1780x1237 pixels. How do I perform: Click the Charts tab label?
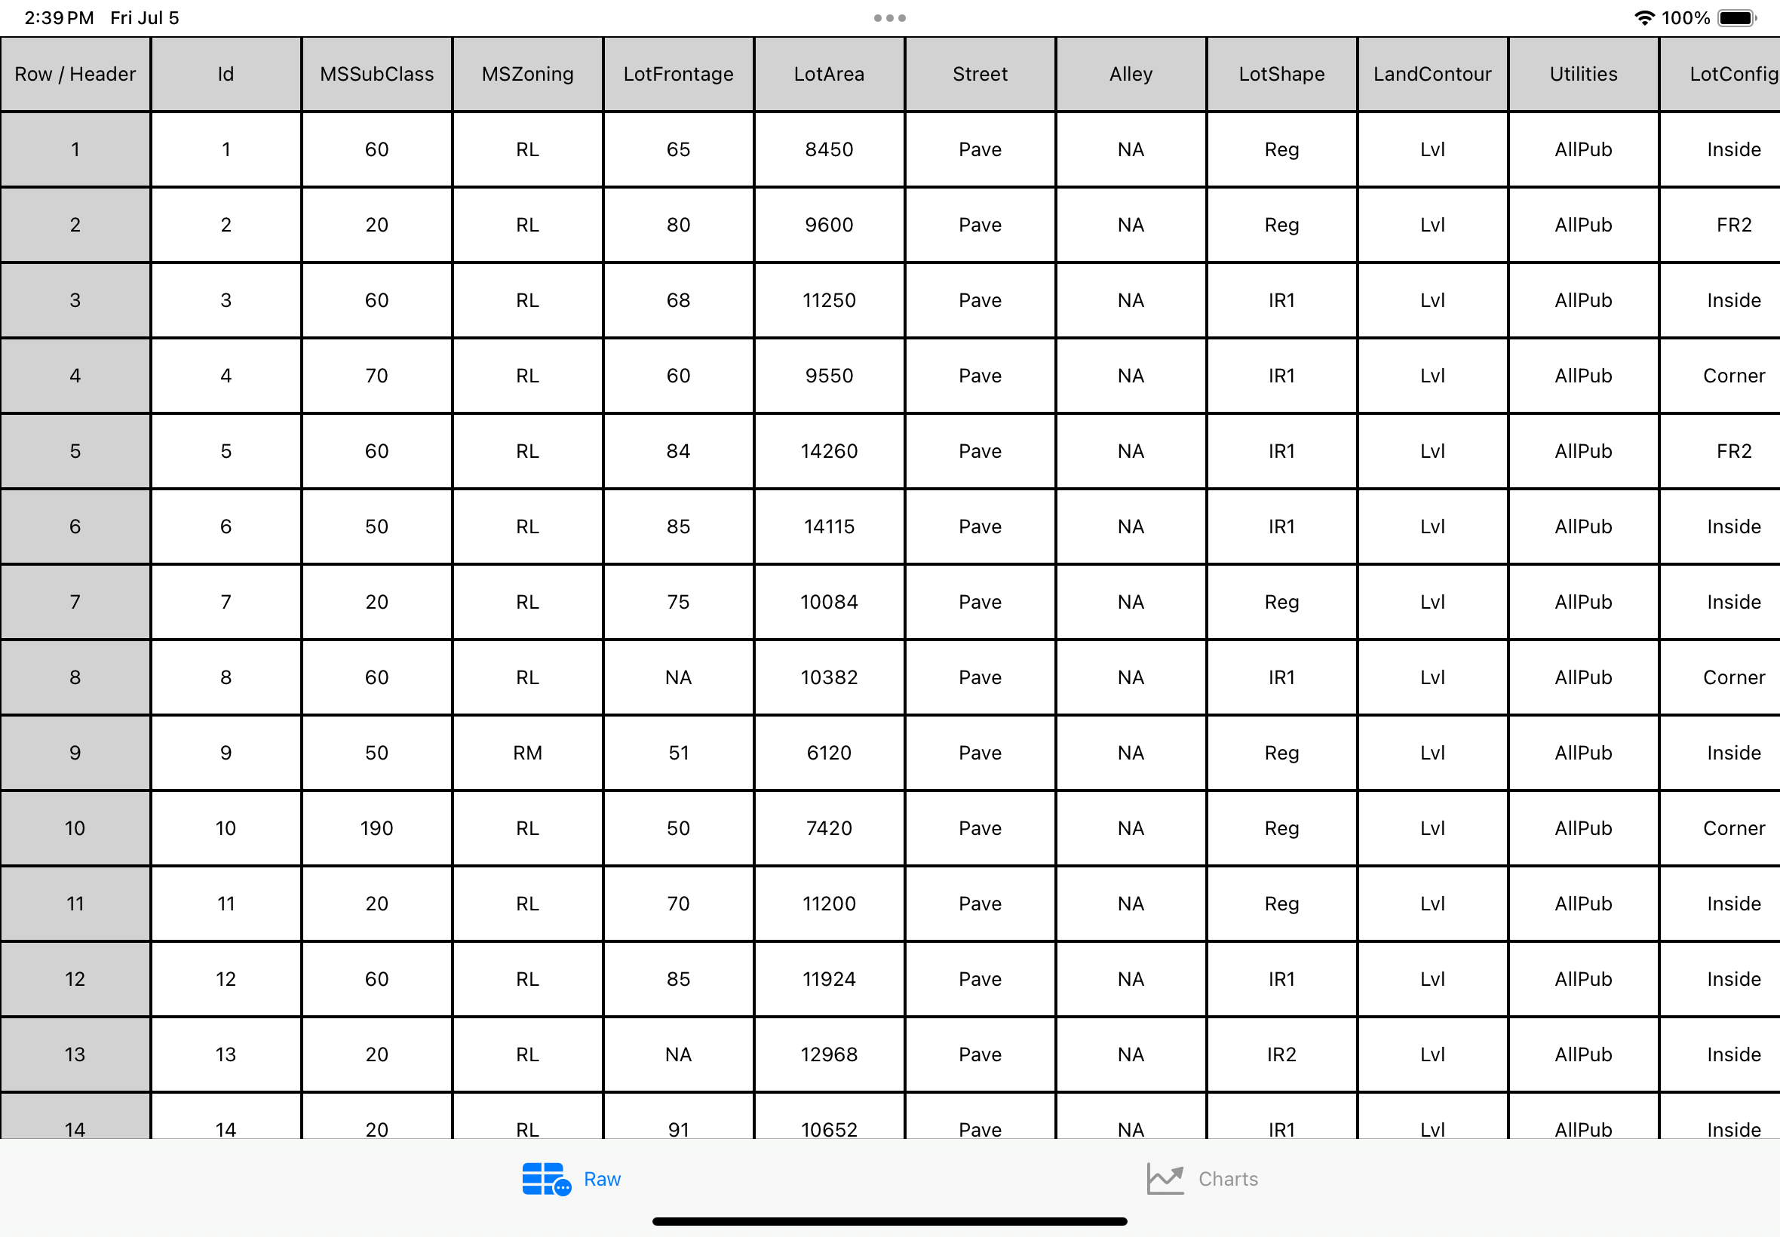1229,1176
